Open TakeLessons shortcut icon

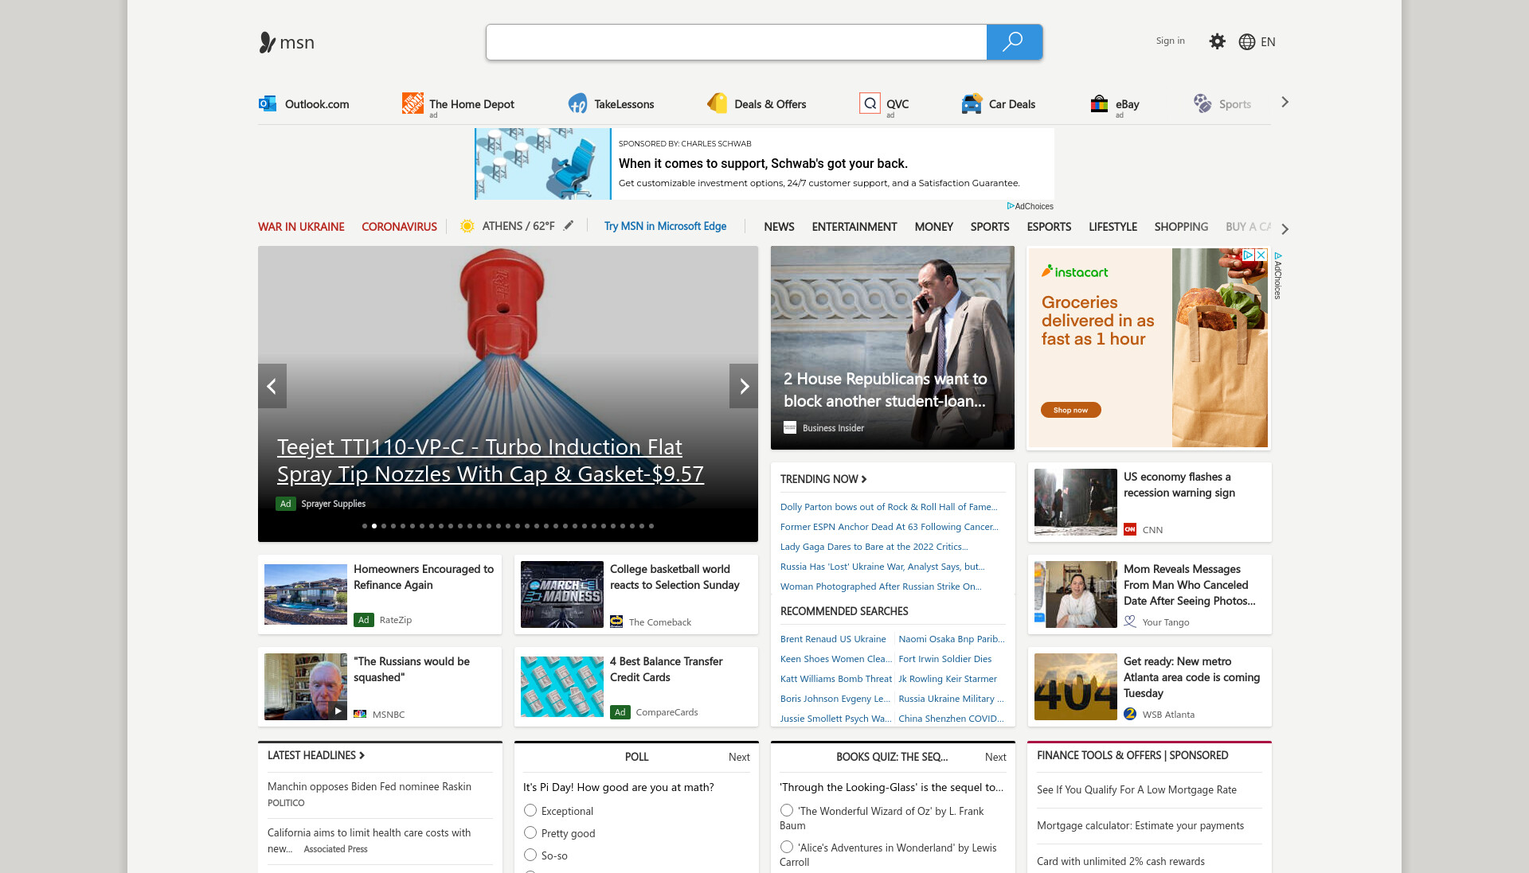[577, 103]
